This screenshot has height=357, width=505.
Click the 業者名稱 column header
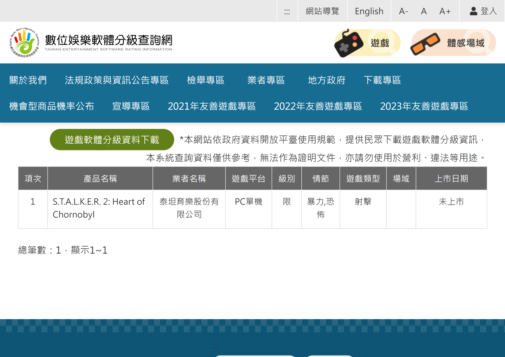click(x=189, y=178)
